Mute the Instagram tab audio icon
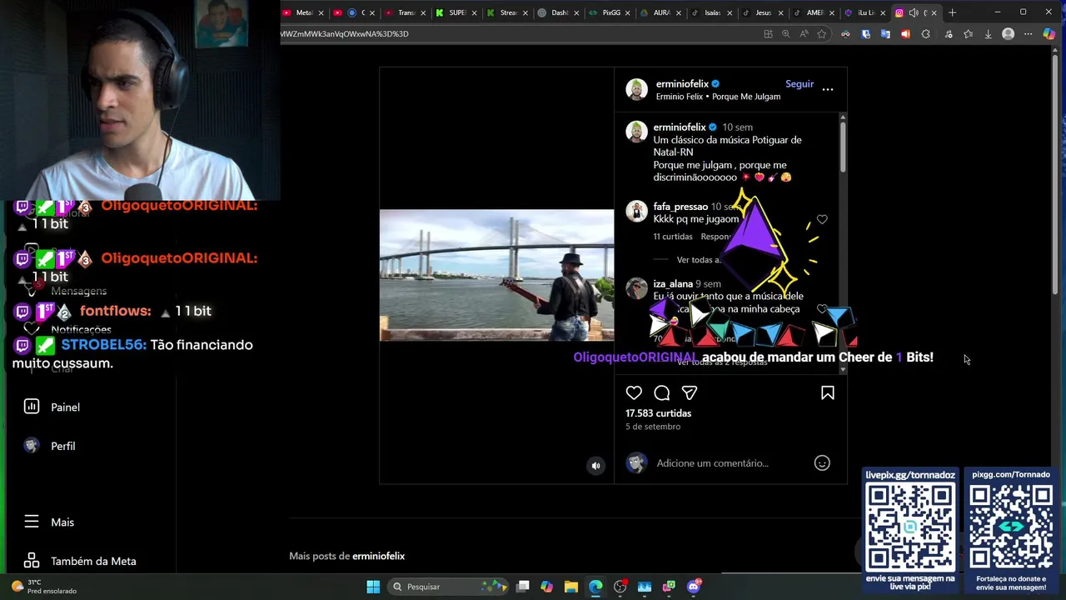 click(x=914, y=12)
